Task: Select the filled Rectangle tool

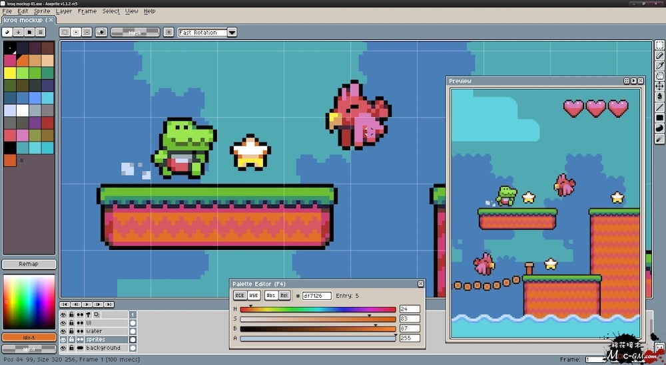Action: tap(659, 118)
